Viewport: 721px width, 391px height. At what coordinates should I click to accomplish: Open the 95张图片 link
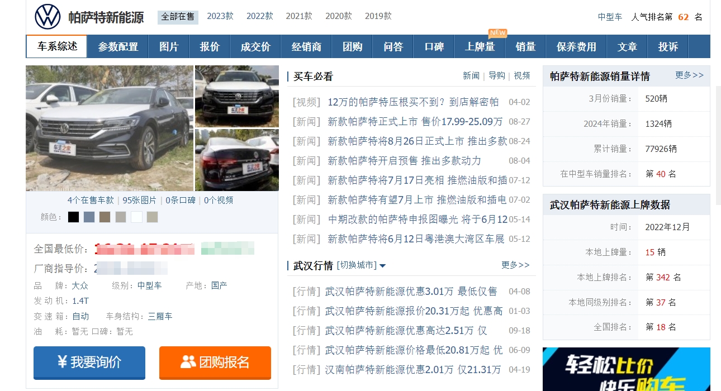[x=140, y=200]
